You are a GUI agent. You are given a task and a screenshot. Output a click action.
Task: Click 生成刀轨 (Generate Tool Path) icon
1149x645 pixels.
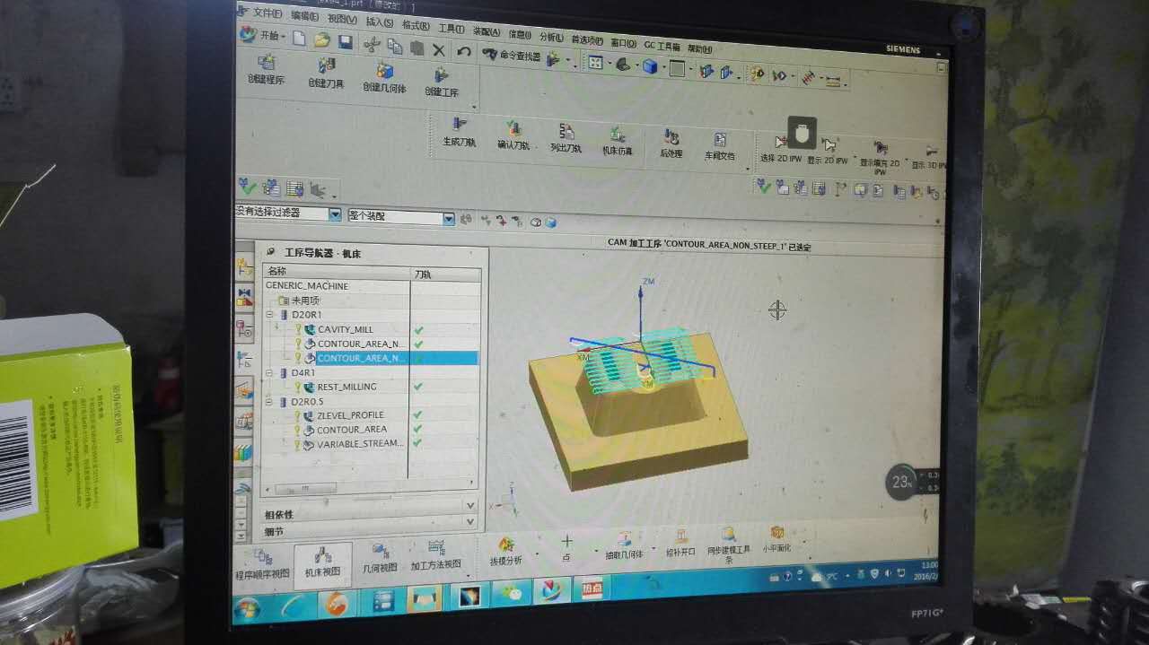coord(460,126)
